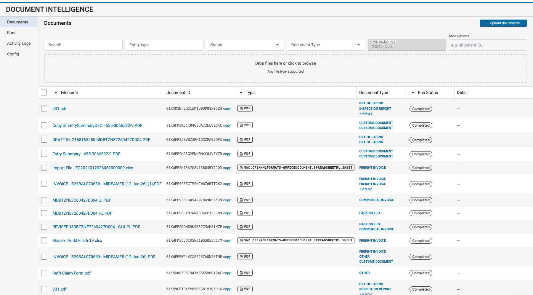Click document ID 01KWFPSEQXM7WRADD6EPX5ERNN
533x295 pixels.
click(x=194, y=213)
